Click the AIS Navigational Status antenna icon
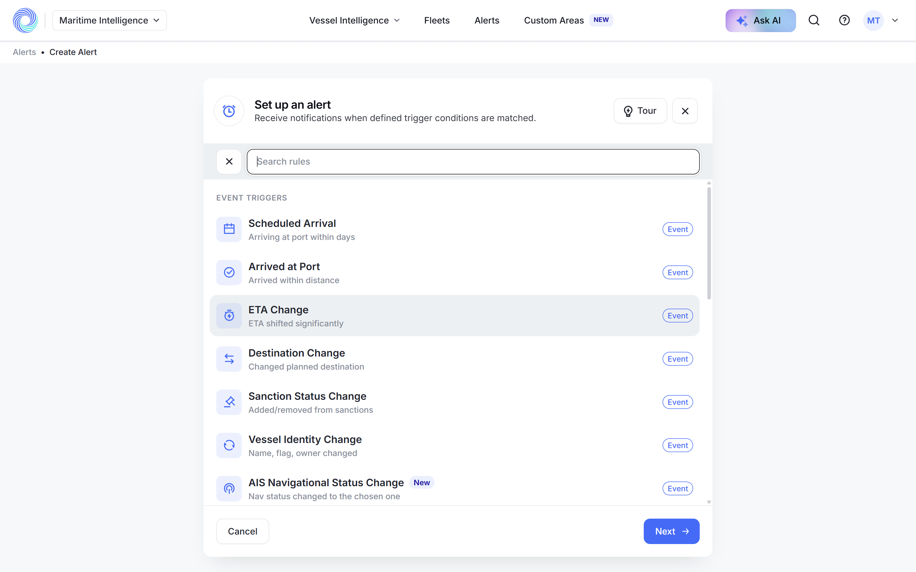 pyautogui.click(x=229, y=488)
